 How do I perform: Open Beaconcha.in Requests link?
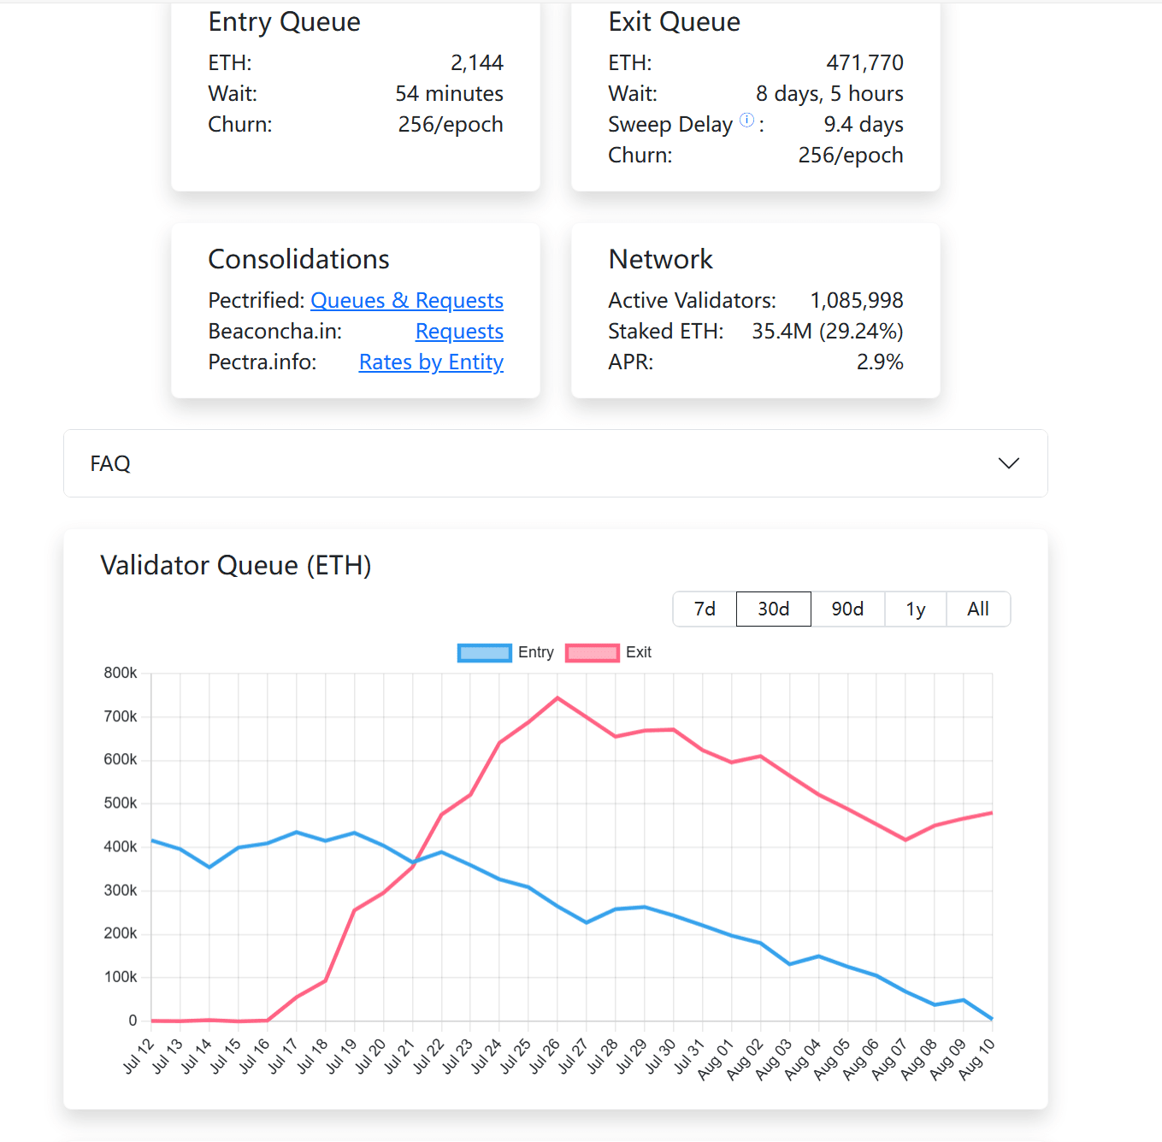(x=459, y=332)
